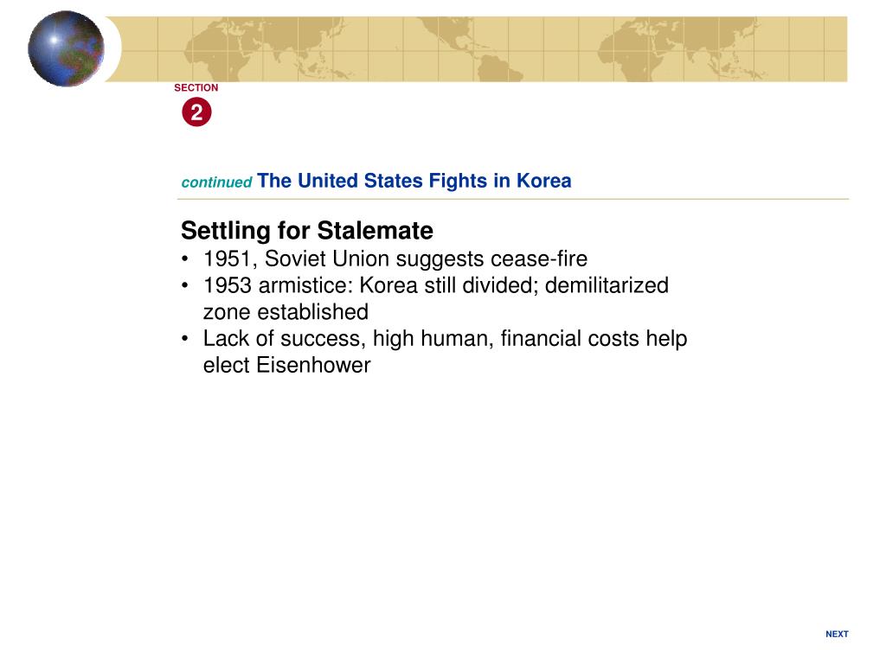This screenshot has height=664, width=886.
Task: Click the 'Settling for Stalemate' heading
Action: (307, 230)
